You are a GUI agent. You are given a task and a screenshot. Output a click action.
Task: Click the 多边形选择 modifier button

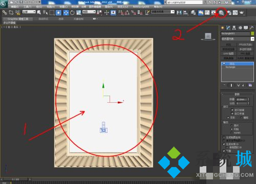(245, 49)
